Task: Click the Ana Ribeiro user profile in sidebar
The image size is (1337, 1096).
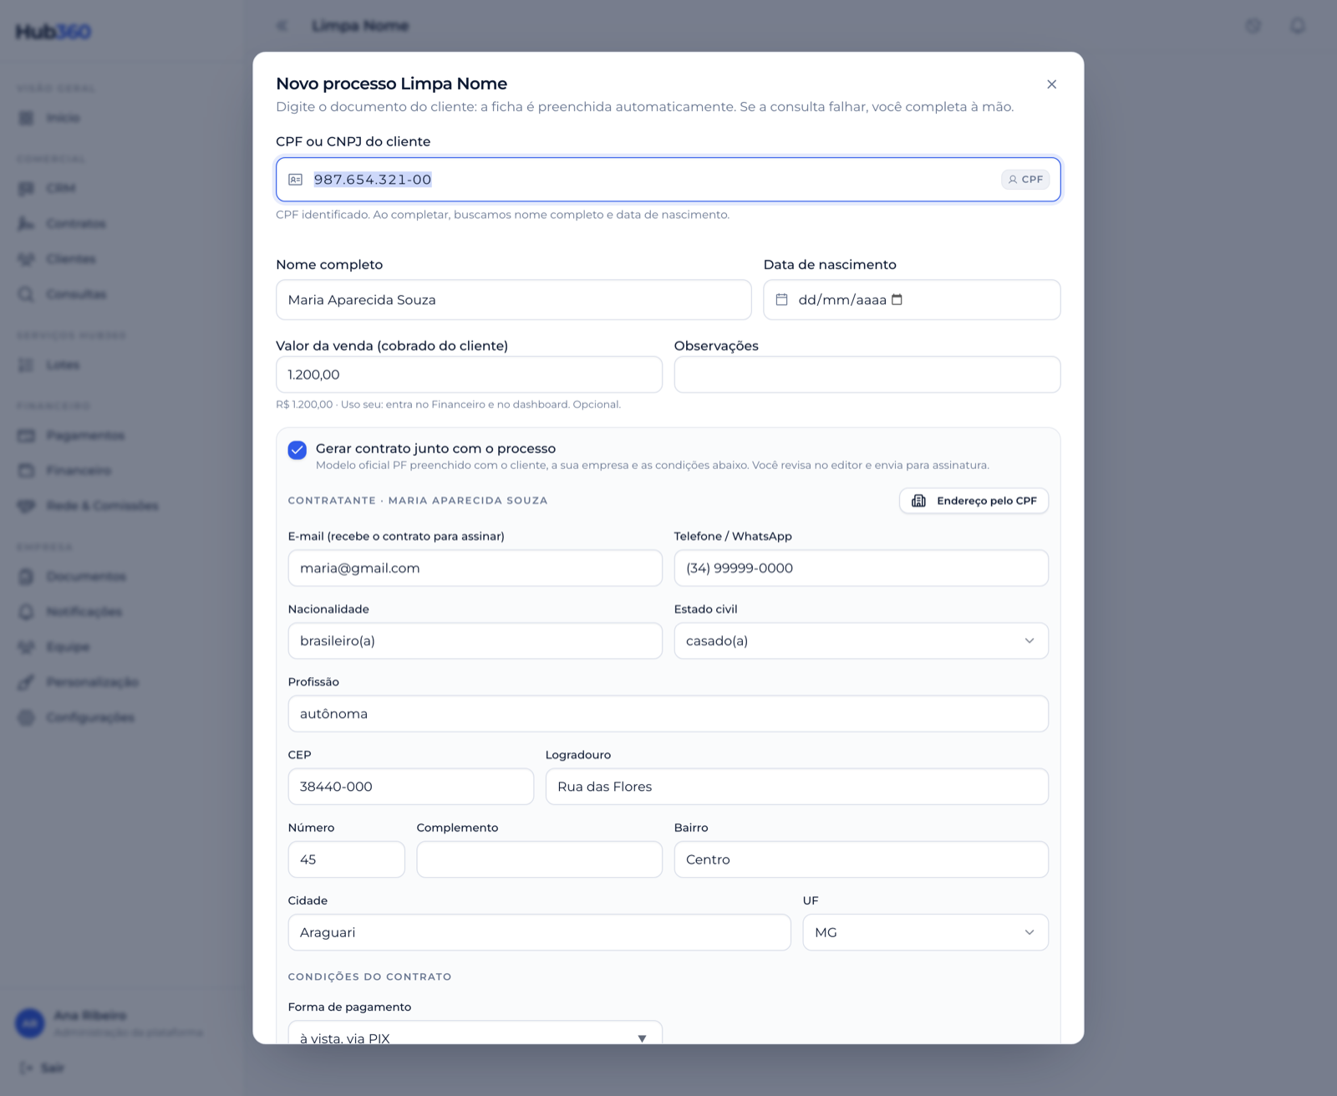Action: (x=109, y=1023)
